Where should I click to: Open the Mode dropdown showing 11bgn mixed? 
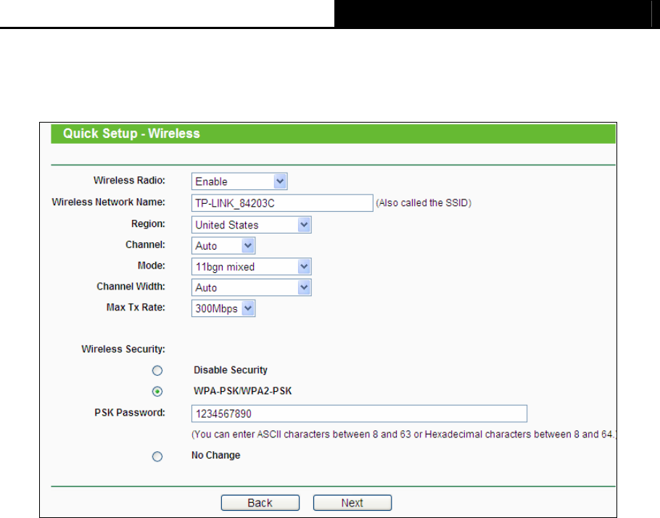(251, 266)
